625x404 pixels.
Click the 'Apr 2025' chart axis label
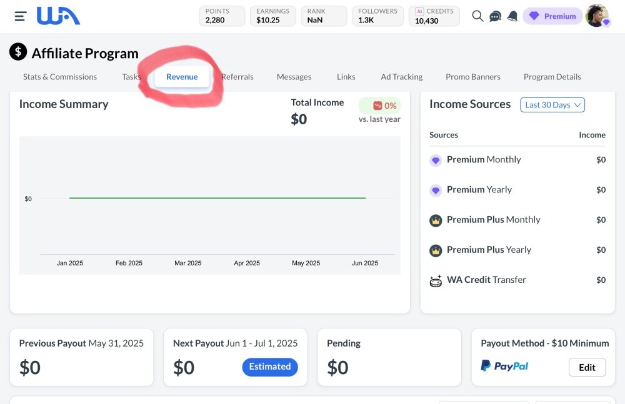point(247,263)
